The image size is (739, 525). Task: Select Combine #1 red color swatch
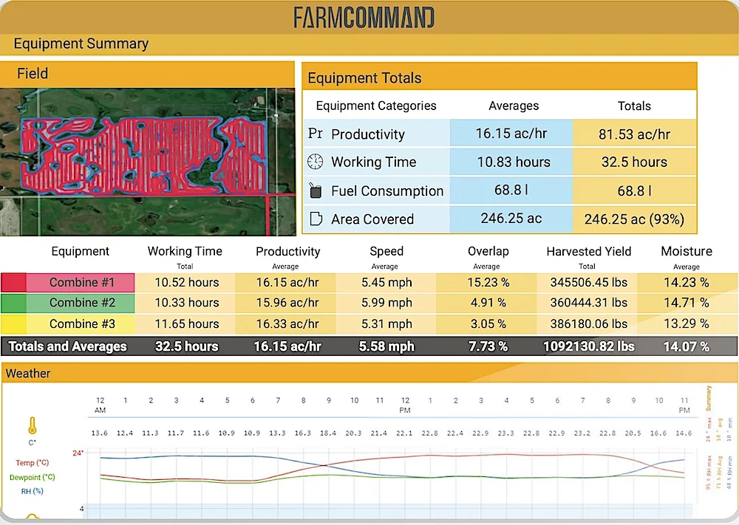tap(13, 283)
